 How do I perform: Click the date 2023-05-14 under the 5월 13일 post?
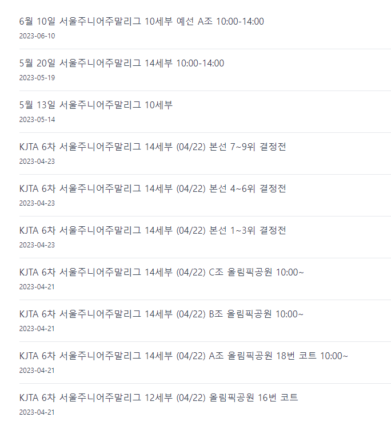click(x=37, y=120)
